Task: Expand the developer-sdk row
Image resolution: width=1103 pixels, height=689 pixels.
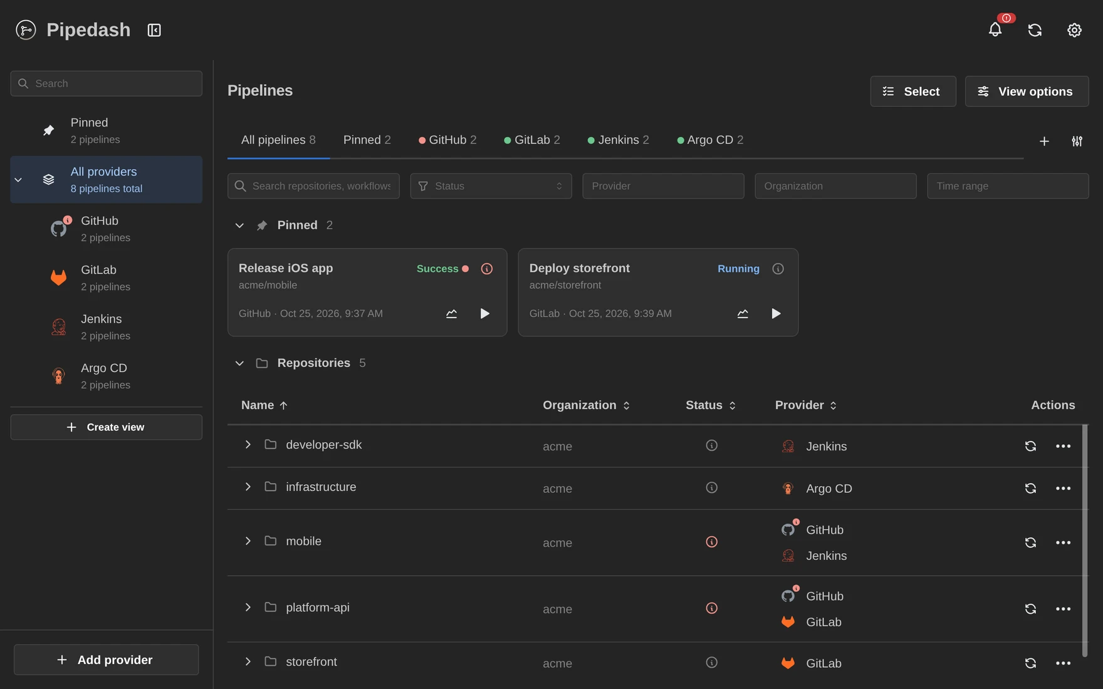Action: pos(248,445)
